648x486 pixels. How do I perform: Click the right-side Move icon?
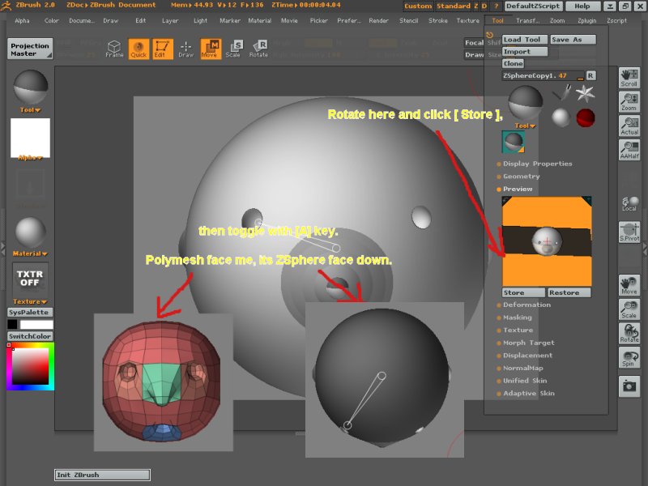pyautogui.click(x=629, y=285)
